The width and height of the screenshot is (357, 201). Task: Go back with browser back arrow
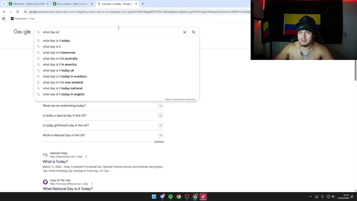(4, 12)
